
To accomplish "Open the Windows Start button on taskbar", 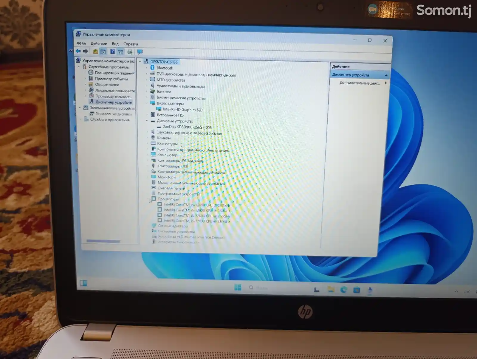I will [238, 287].
